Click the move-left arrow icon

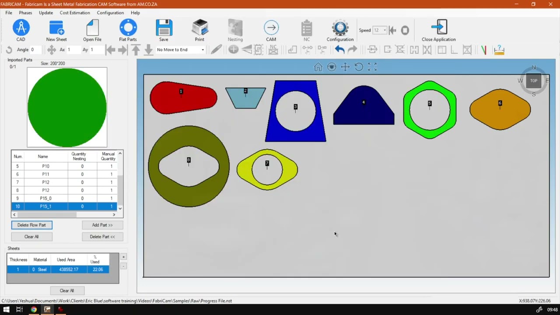pyautogui.click(x=111, y=50)
